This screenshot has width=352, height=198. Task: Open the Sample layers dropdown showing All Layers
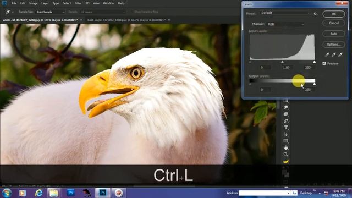pos(103,12)
